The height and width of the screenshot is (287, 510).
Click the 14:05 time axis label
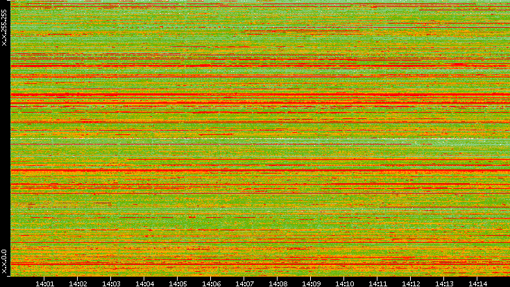click(178, 284)
